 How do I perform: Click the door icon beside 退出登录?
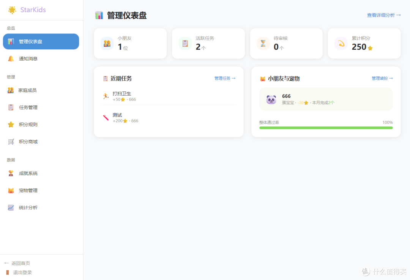pyautogui.click(x=8, y=272)
